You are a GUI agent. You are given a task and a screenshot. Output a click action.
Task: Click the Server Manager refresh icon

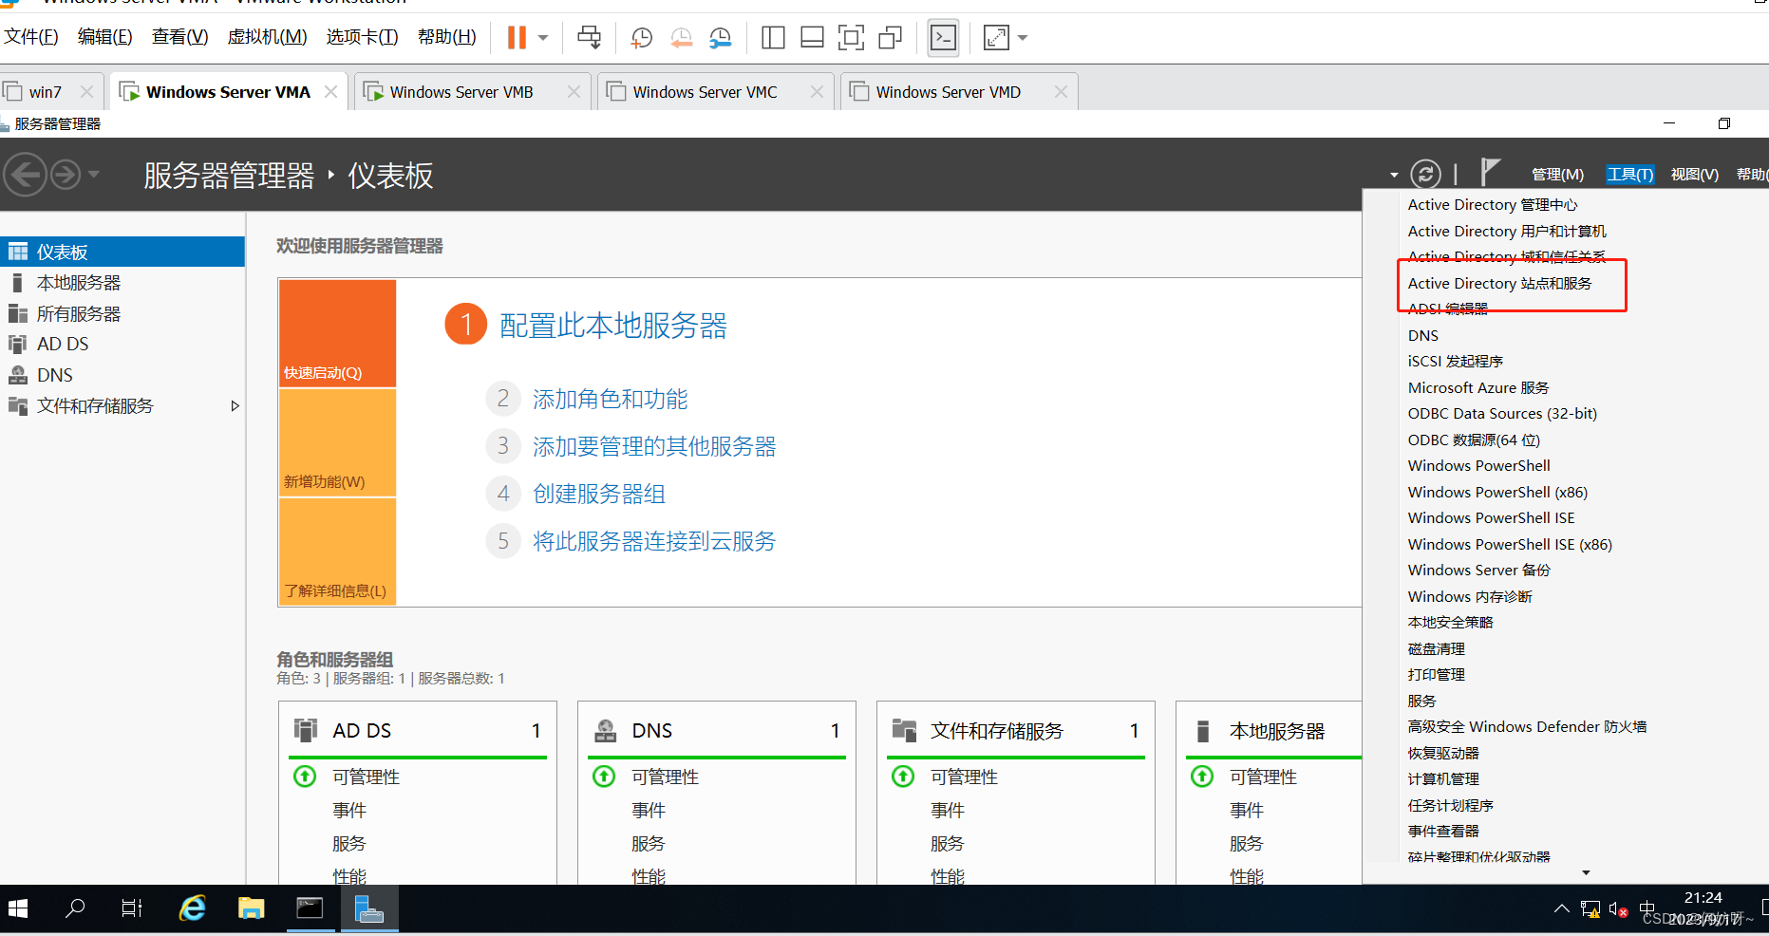tap(1424, 174)
